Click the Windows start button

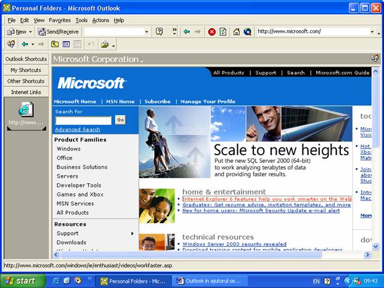click(23, 281)
